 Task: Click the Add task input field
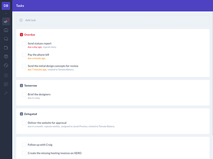click(113, 20)
